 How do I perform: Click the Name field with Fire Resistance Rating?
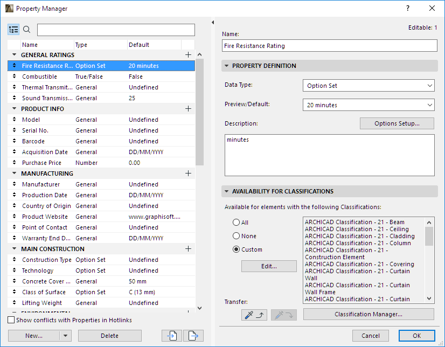tap(330, 46)
